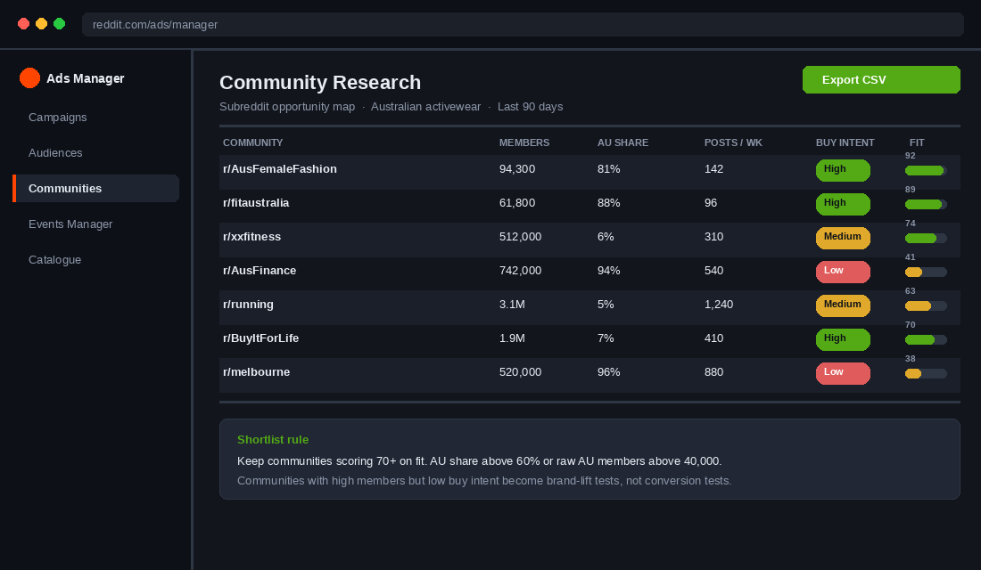
Task: Click the 880 posts per week value
Action: coord(713,372)
